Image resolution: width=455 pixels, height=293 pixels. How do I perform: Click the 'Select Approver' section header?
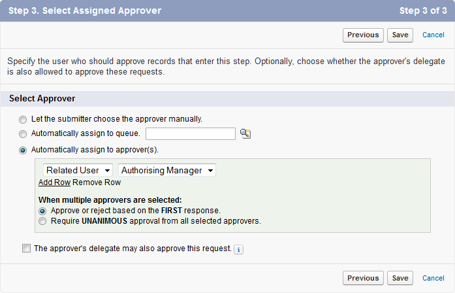point(42,99)
